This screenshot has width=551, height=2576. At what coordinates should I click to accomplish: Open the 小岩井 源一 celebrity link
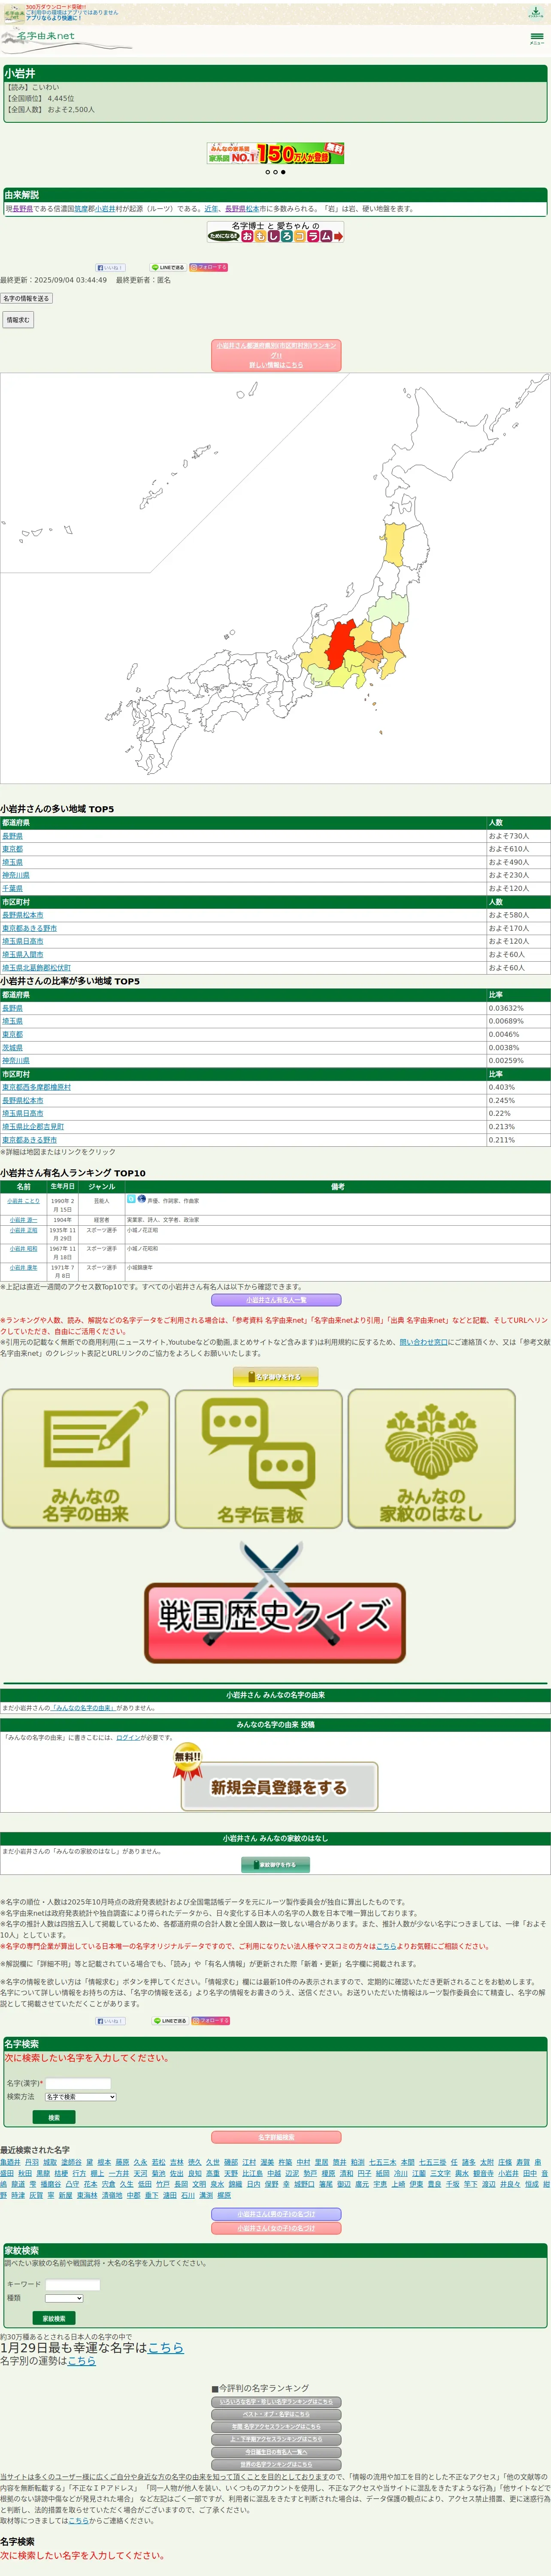point(24,1220)
